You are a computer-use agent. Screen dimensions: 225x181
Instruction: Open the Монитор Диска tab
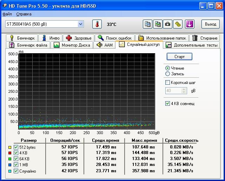pyautogui.click(x=72, y=45)
